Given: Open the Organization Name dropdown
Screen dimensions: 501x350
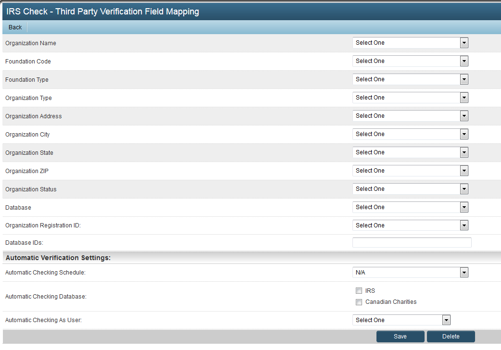Looking at the screenshot, I should [410, 43].
